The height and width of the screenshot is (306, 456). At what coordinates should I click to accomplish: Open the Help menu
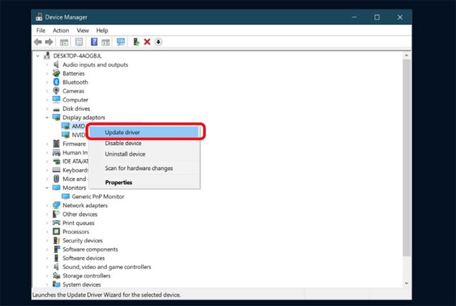[102, 30]
